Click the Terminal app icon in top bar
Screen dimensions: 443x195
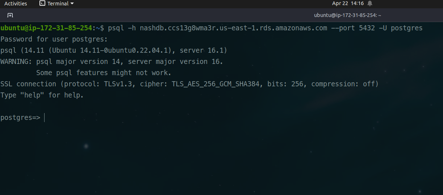point(42,4)
